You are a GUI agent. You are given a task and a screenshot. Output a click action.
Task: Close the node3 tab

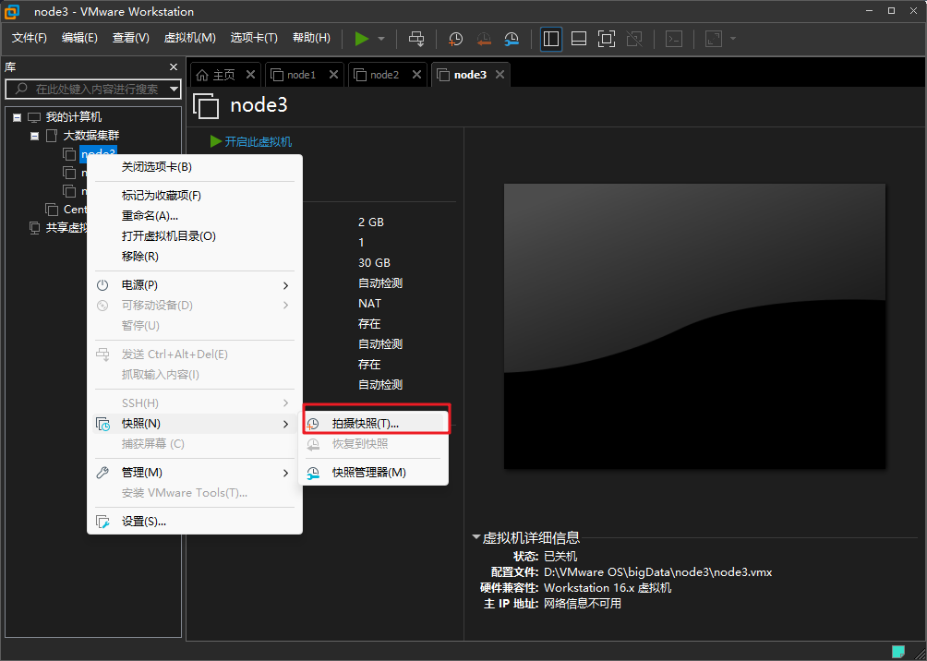500,75
